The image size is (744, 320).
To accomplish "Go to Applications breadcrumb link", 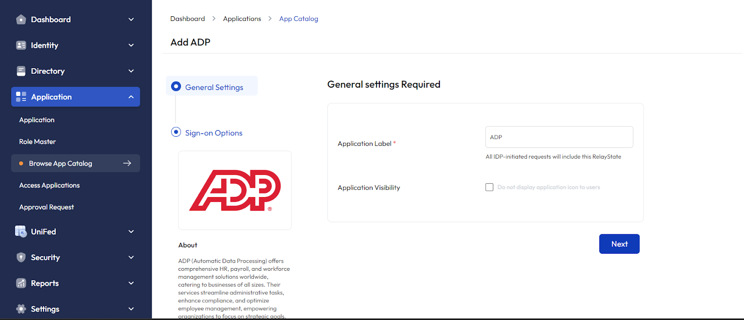I will pos(242,19).
